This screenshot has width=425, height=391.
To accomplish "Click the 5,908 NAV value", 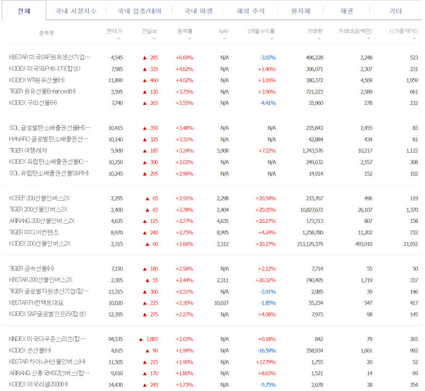I will (222, 151).
